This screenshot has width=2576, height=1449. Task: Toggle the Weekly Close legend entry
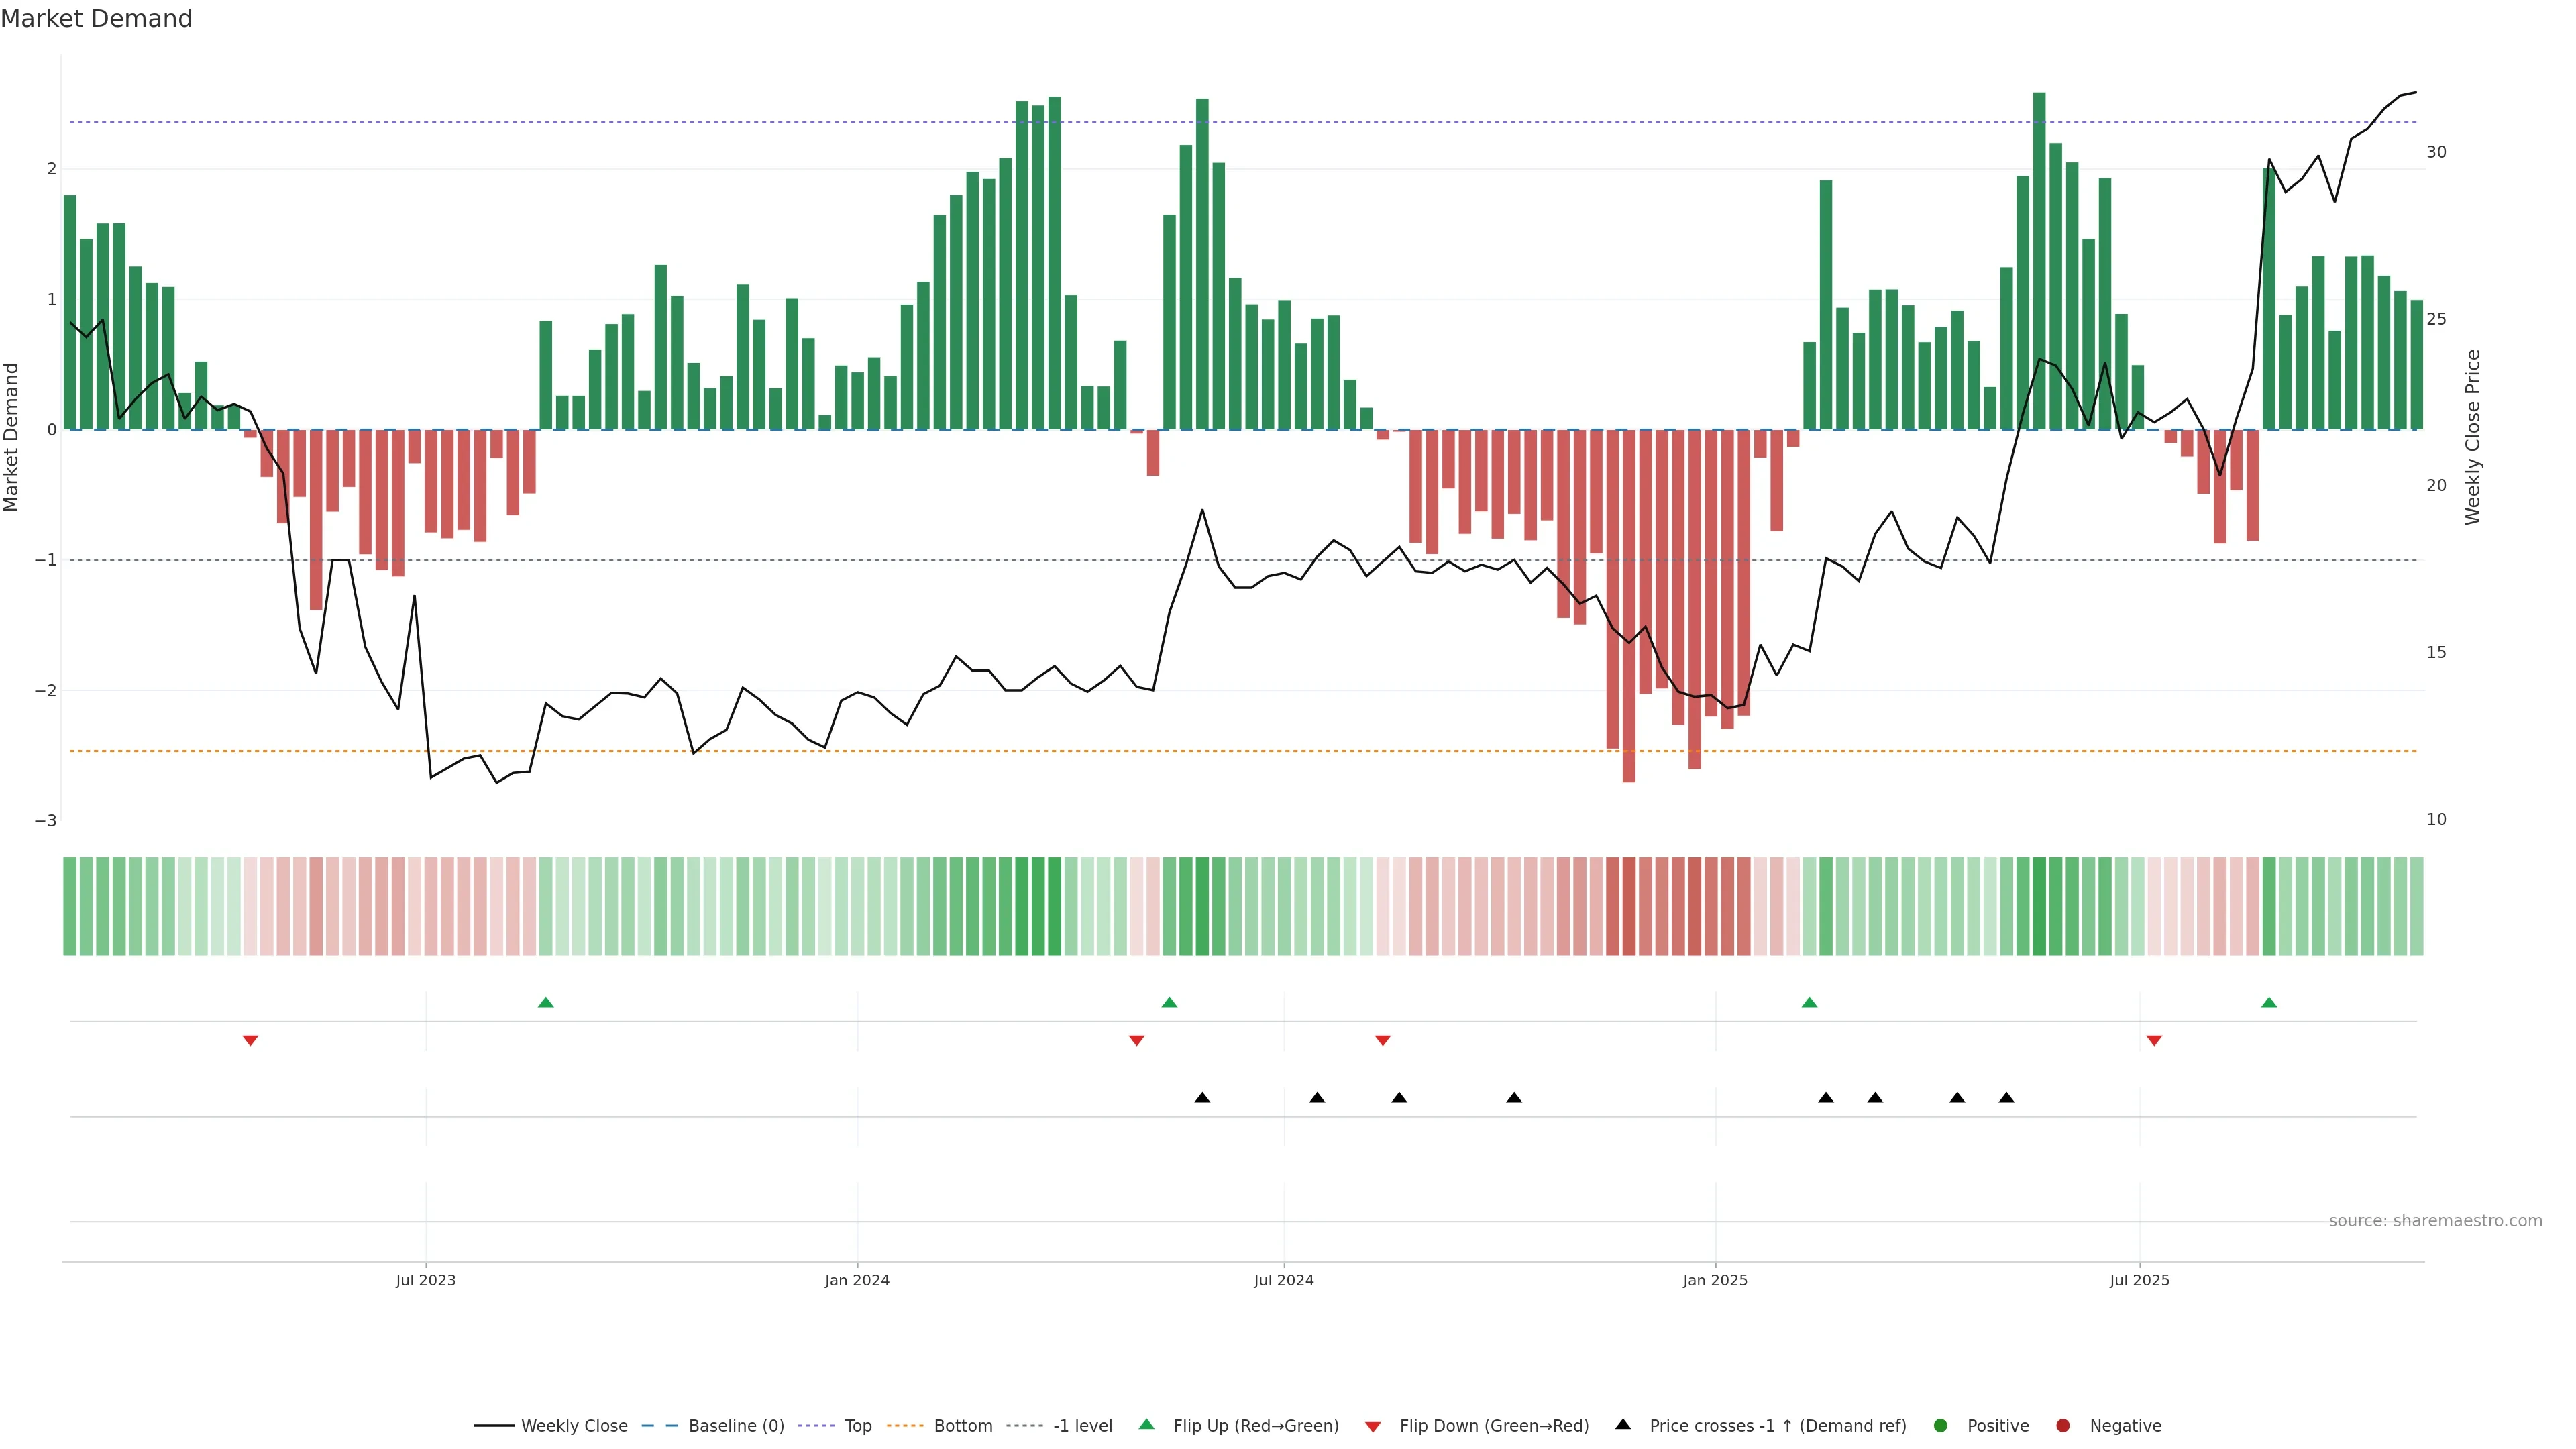pyautogui.click(x=574, y=1426)
